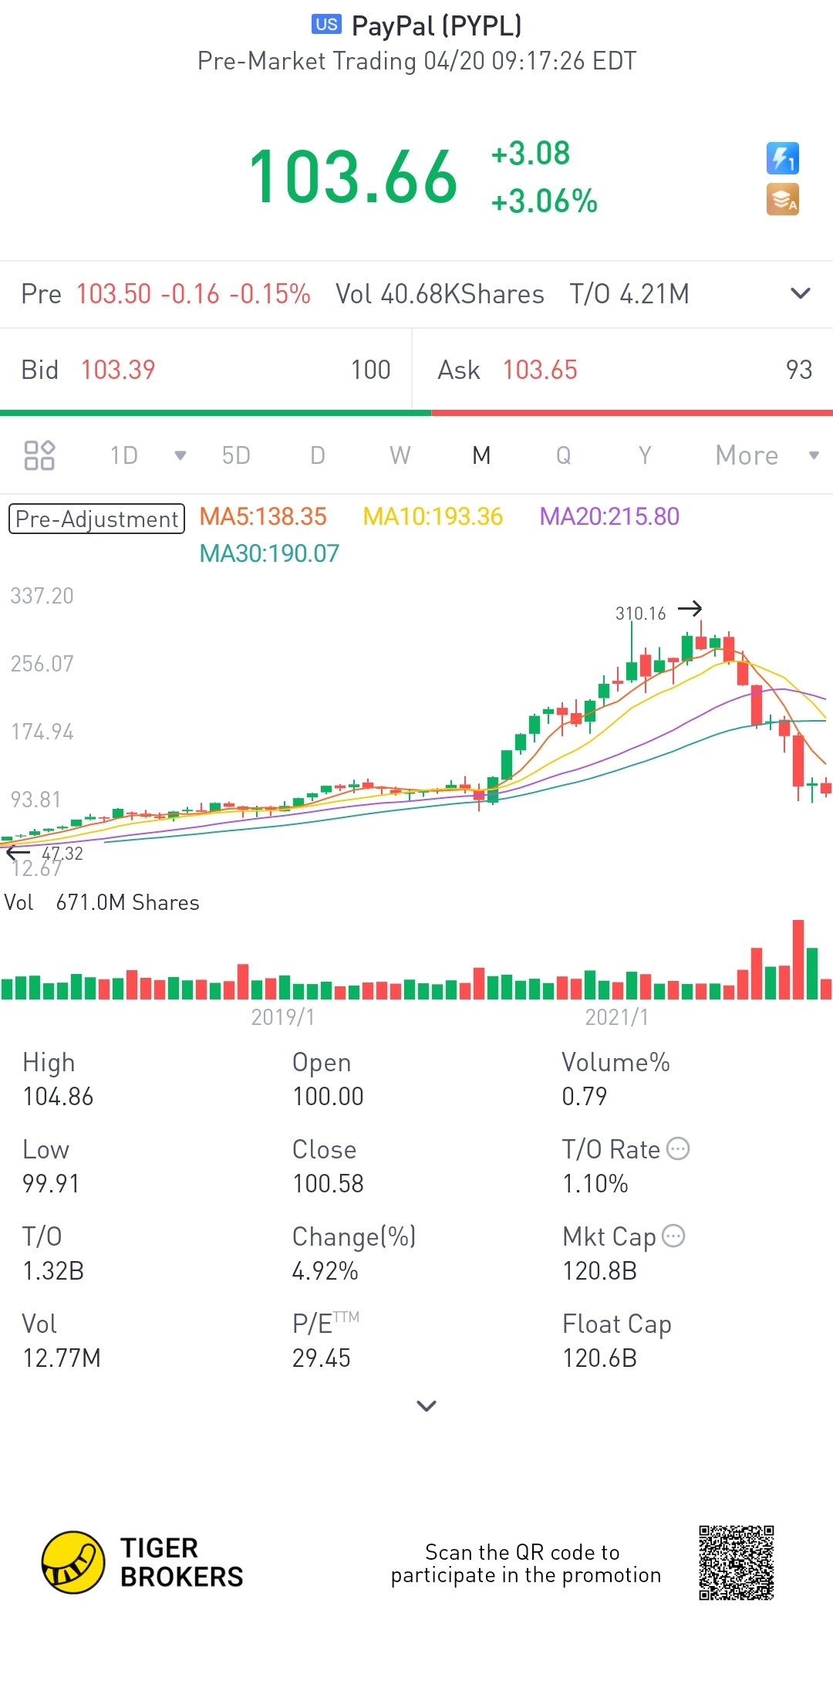This screenshot has height=1691, width=833.
Task: Tap the MA30:190.07 indicator label
Action: click(269, 553)
